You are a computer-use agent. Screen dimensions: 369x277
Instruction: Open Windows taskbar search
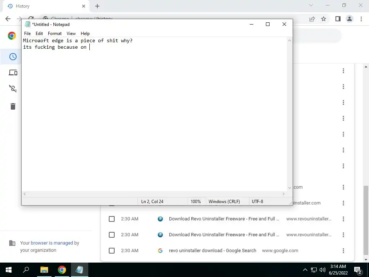[26, 270]
